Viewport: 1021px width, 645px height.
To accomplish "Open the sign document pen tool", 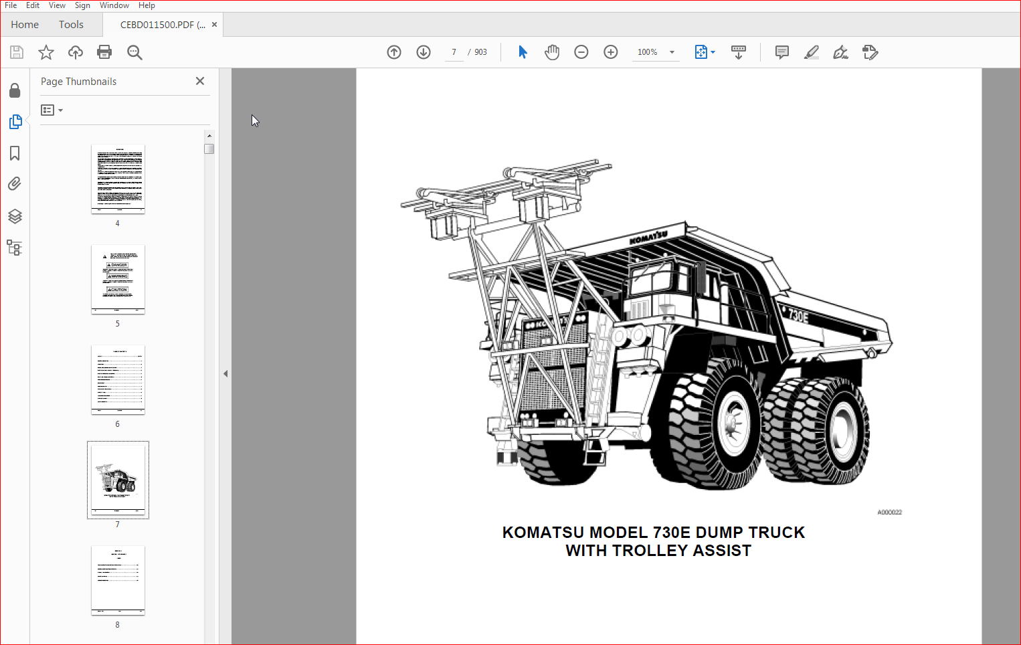I will (x=840, y=52).
